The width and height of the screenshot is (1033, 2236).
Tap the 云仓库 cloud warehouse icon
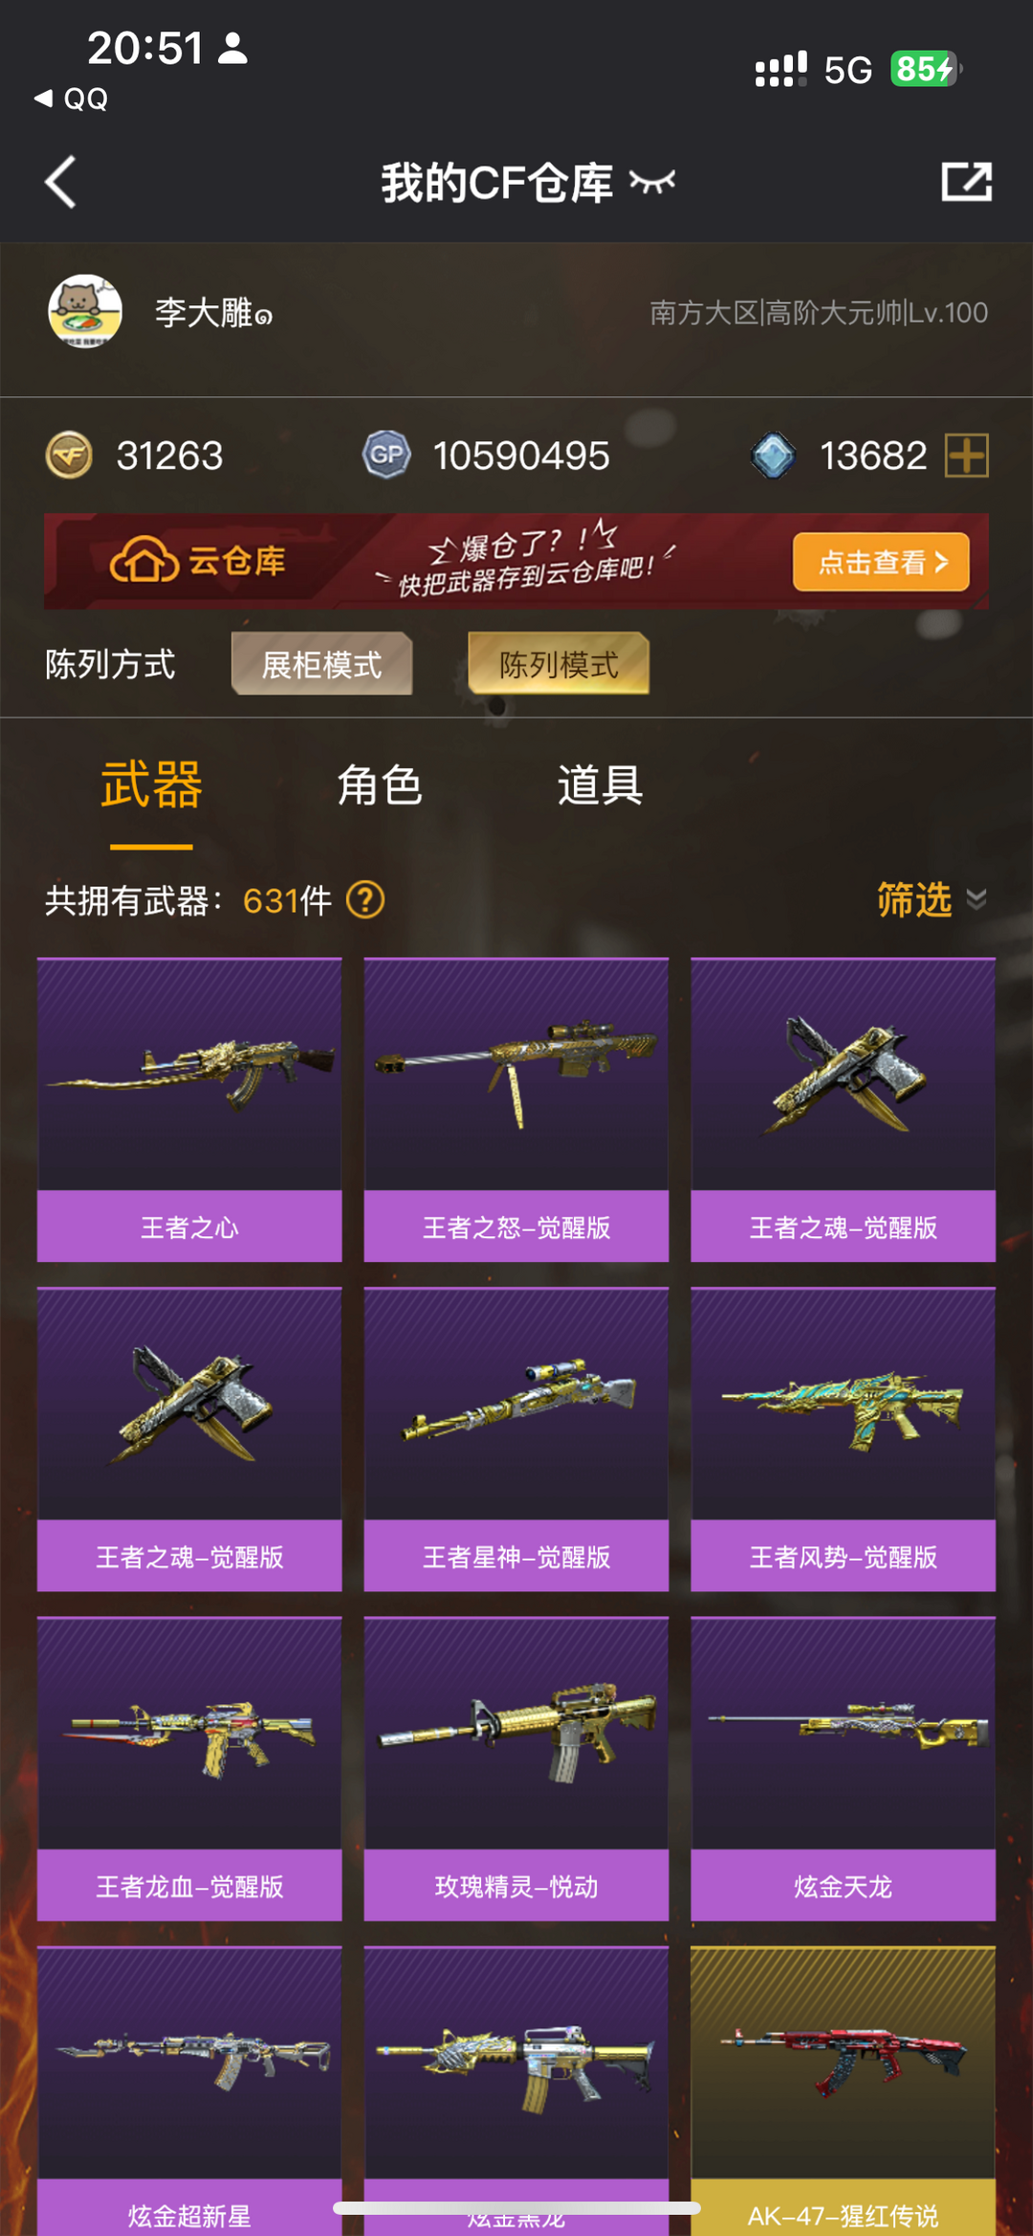(x=143, y=561)
